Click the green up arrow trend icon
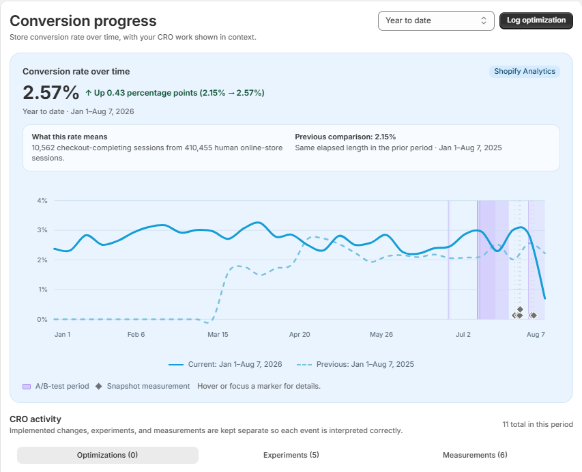582x472 pixels. coord(88,93)
